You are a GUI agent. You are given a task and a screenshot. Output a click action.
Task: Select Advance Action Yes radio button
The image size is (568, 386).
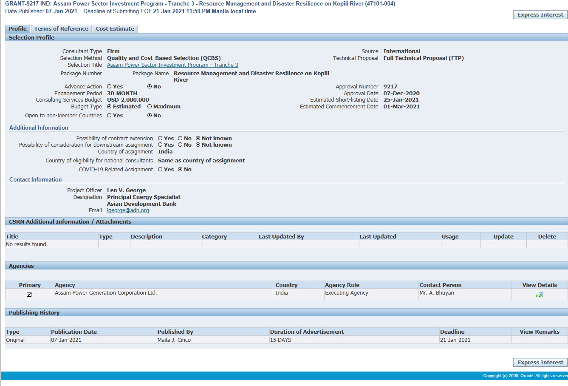coord(109,86)
